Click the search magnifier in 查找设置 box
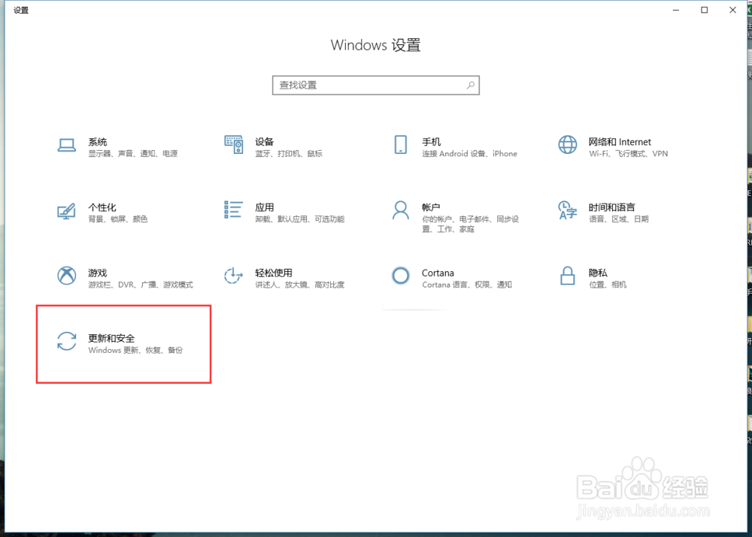The width and height of the screenshot is (752, 537). point(470,85)
